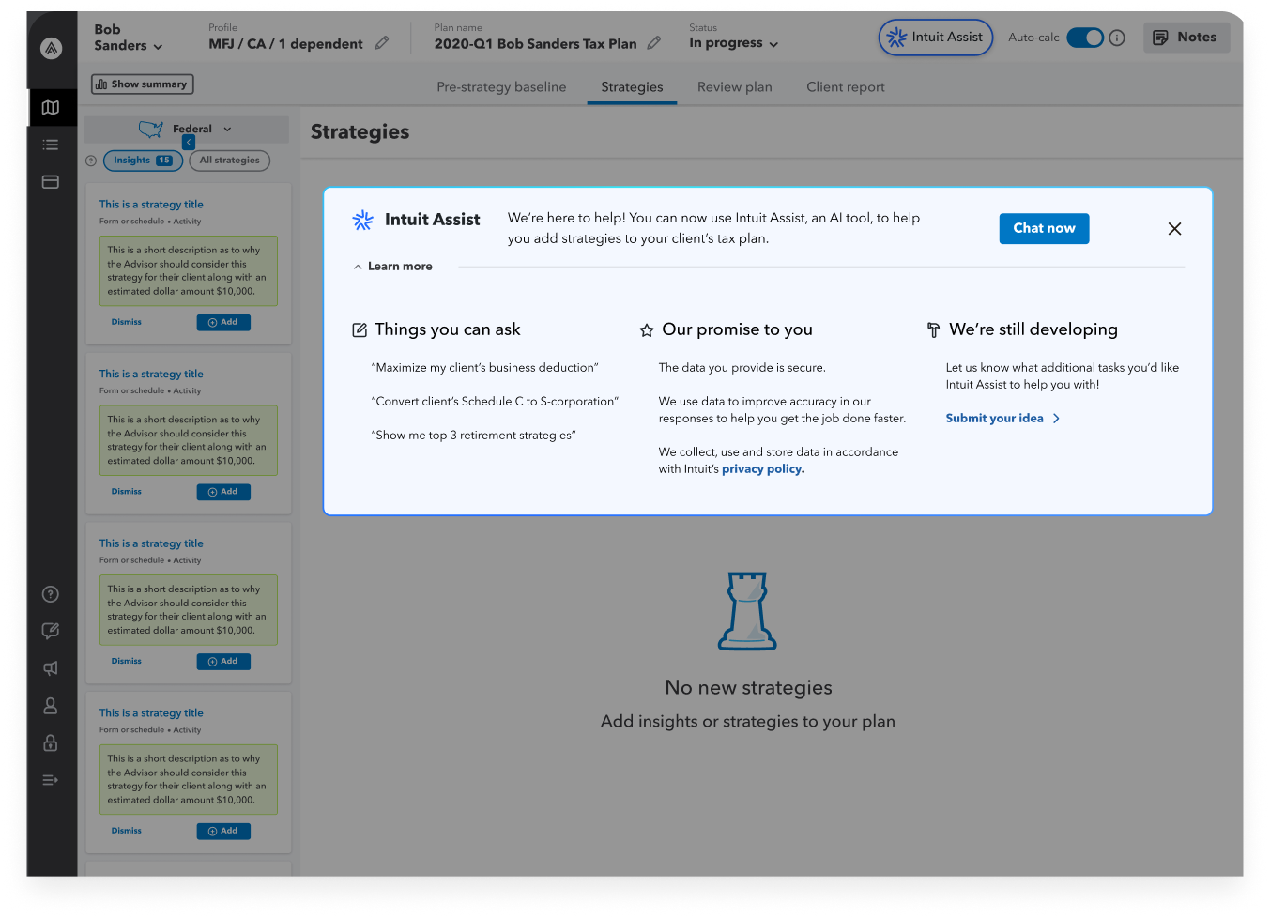The height and width of the screenshot is (918, 1270).
Task: Switch to the Pre-strategy baseline tab
Action: 501,87
